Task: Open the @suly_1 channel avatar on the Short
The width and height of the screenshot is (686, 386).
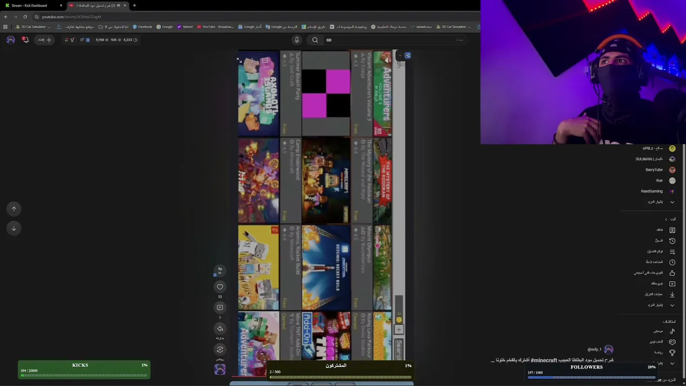Action: click(x=608, y=350)
